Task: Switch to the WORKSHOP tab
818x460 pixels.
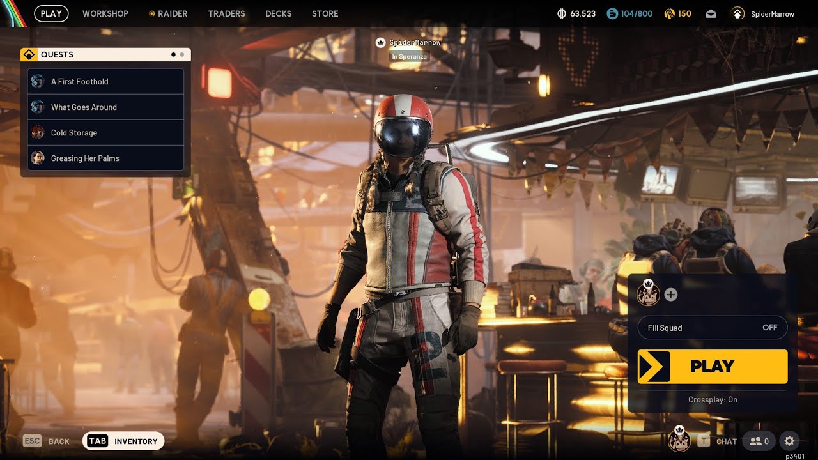Action: tap(105, 13)
